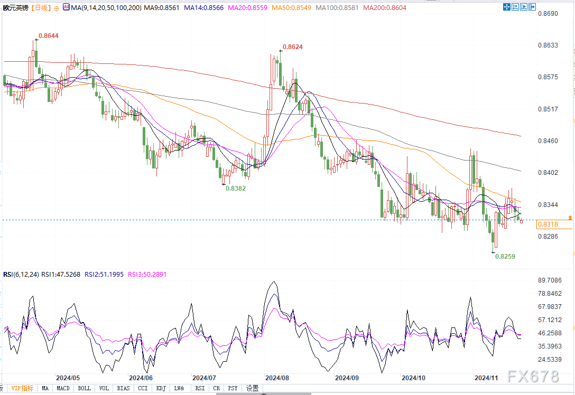This screenshot has height=395, width=575.
Task: Click the 欧元英镑 symbol title
Action: coord(15,8)
